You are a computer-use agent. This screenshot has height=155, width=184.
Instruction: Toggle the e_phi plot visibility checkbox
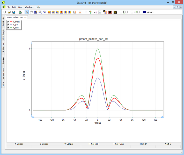[9, 25]
